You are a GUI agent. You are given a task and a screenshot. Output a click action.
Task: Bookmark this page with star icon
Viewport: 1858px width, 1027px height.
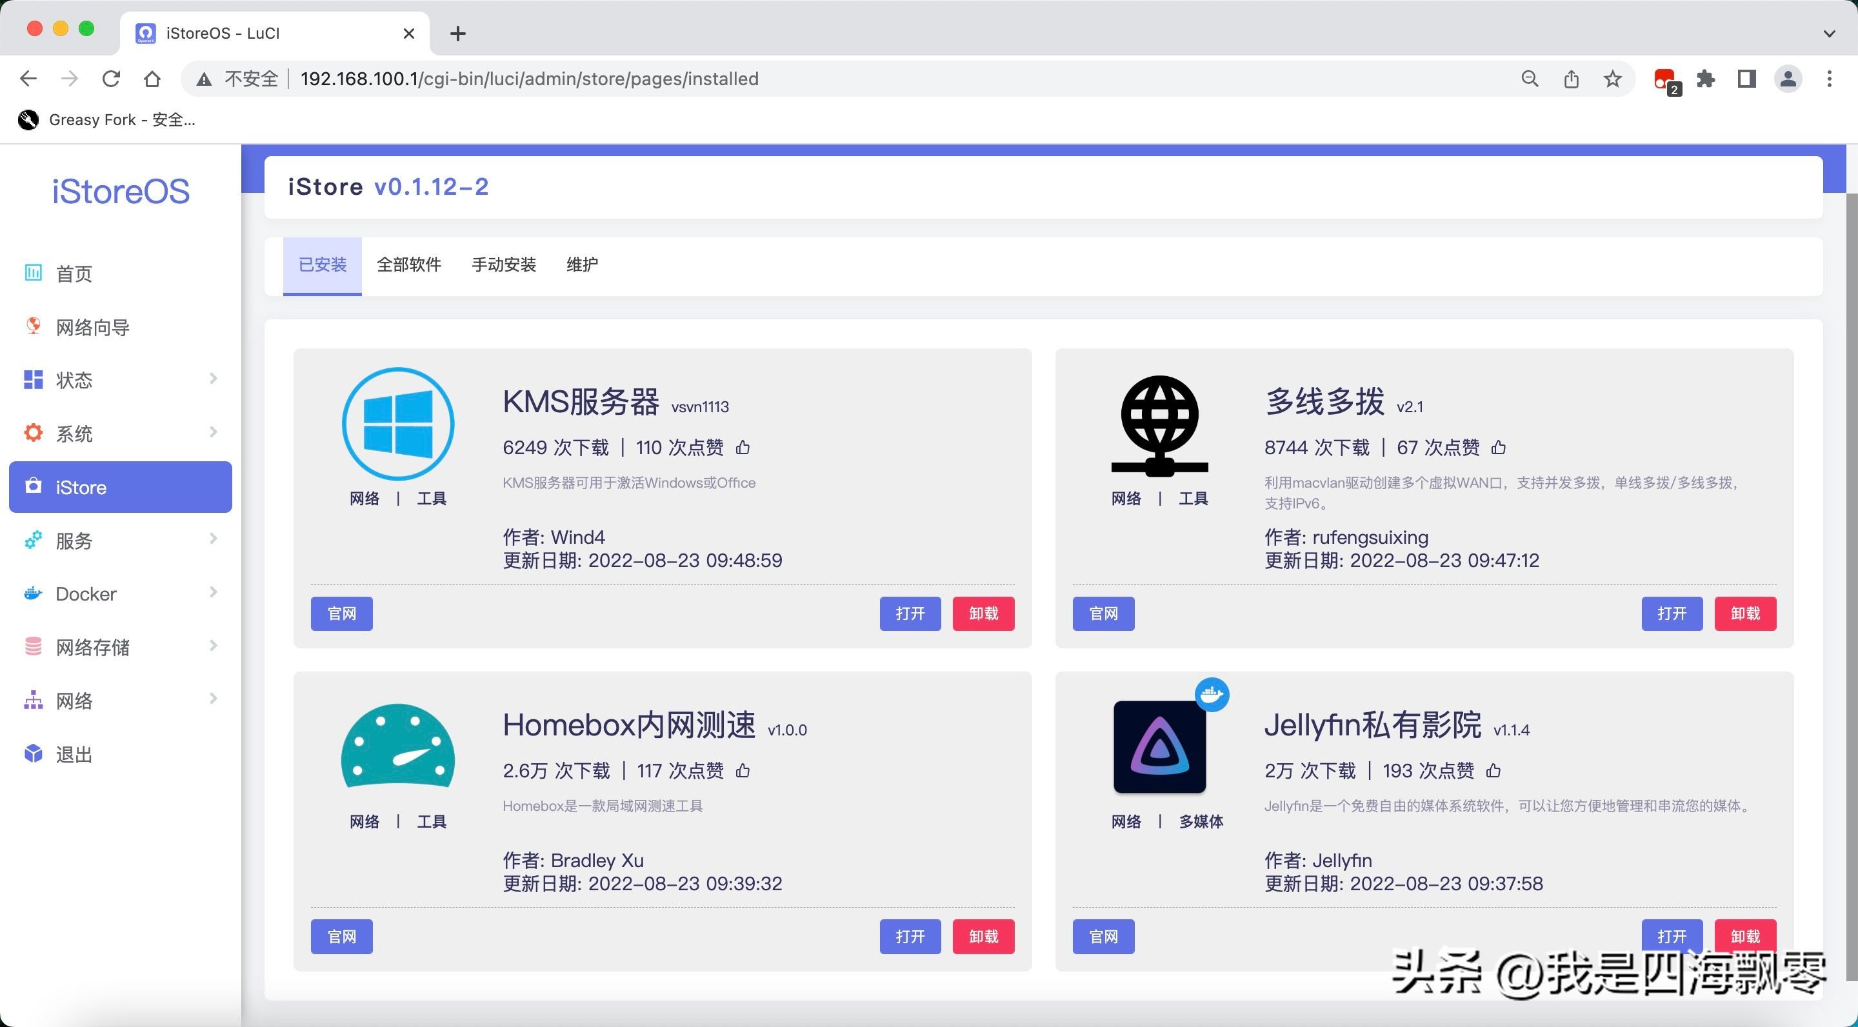point(1613,79)
